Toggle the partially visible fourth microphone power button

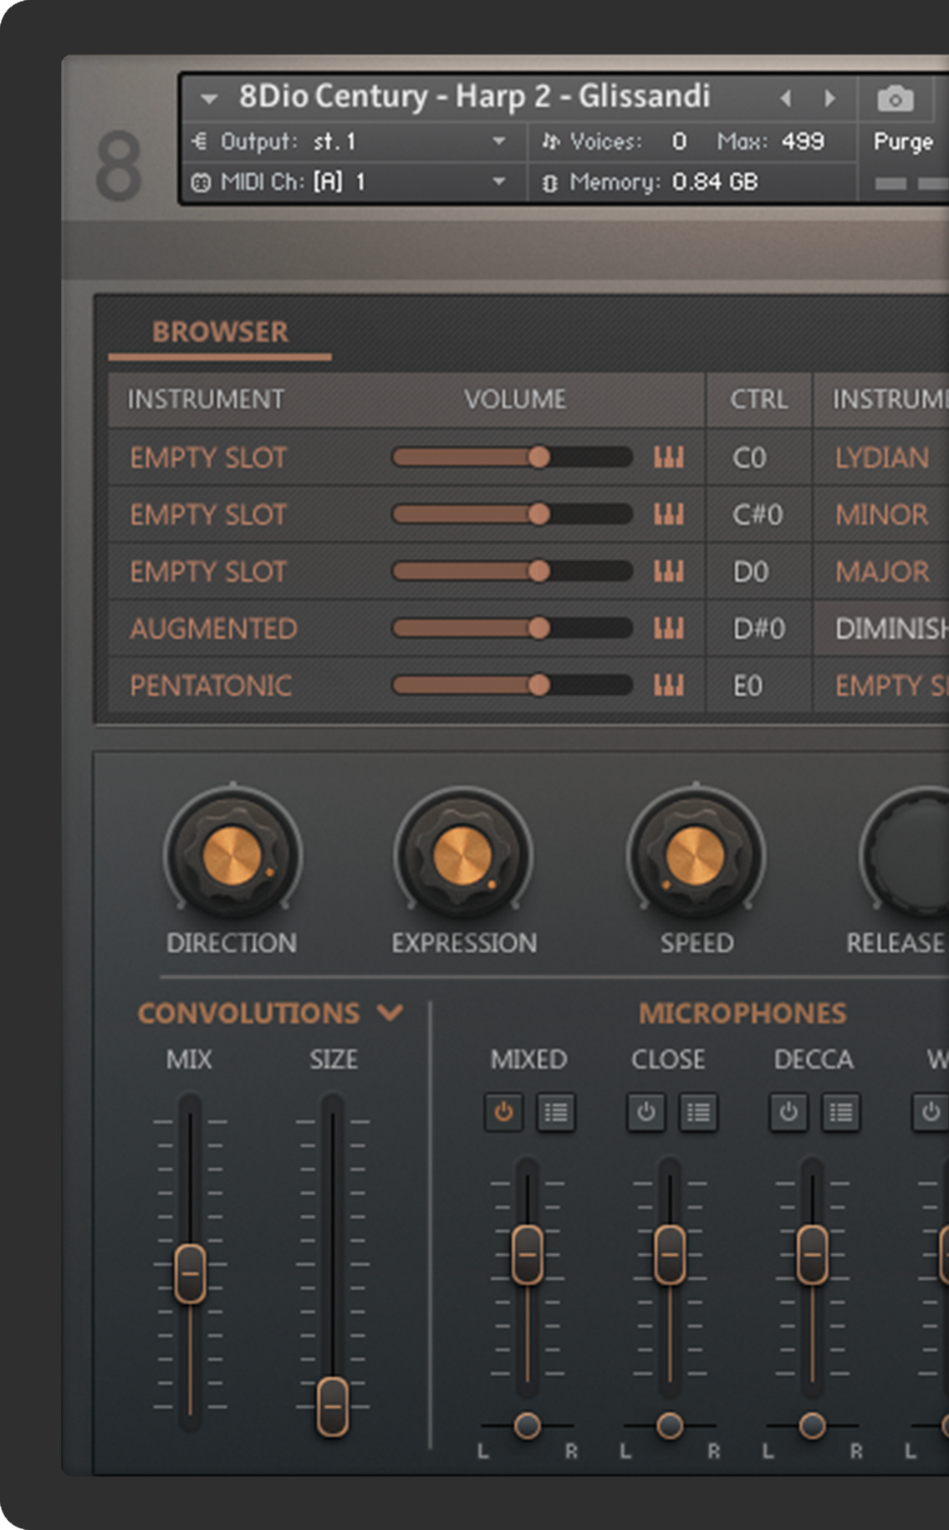pos(930,1113)
